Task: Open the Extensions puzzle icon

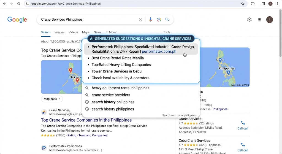Action: click(x=253, y=4)
